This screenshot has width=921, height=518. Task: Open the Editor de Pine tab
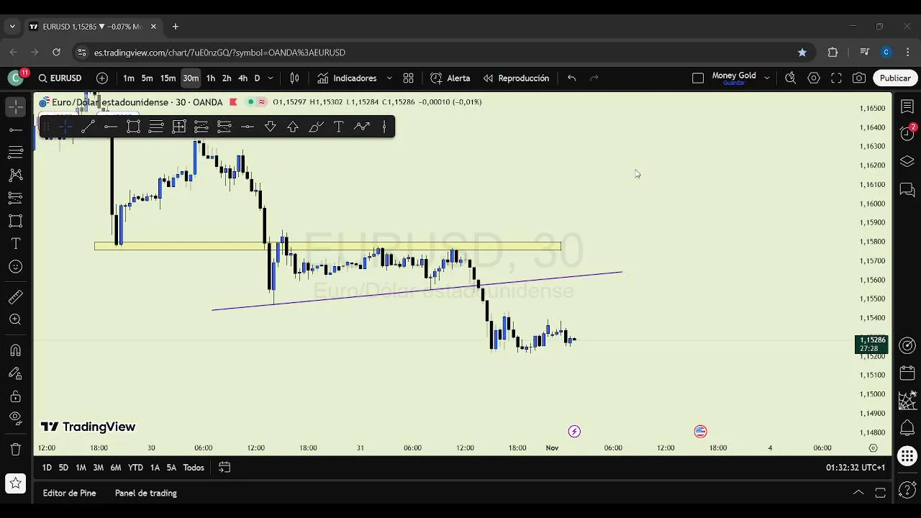tap(69, 493)
